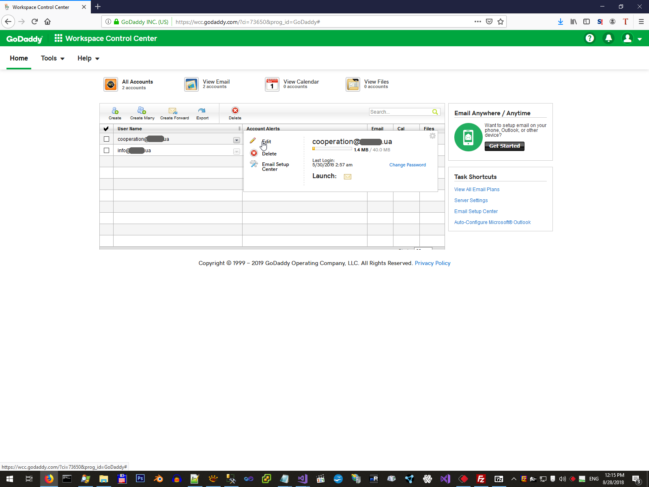
Task: Click the green mobile email setup icon
Action: tap(468, 137)
